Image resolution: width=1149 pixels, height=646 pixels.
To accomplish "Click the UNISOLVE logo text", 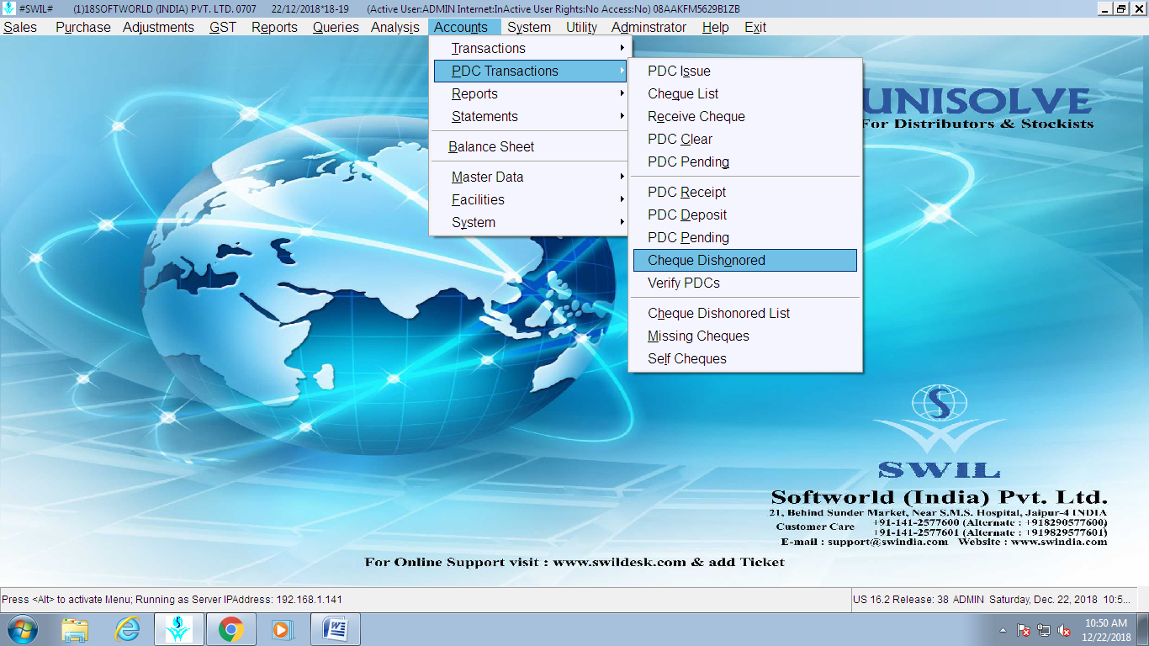I will pos(977,103).
